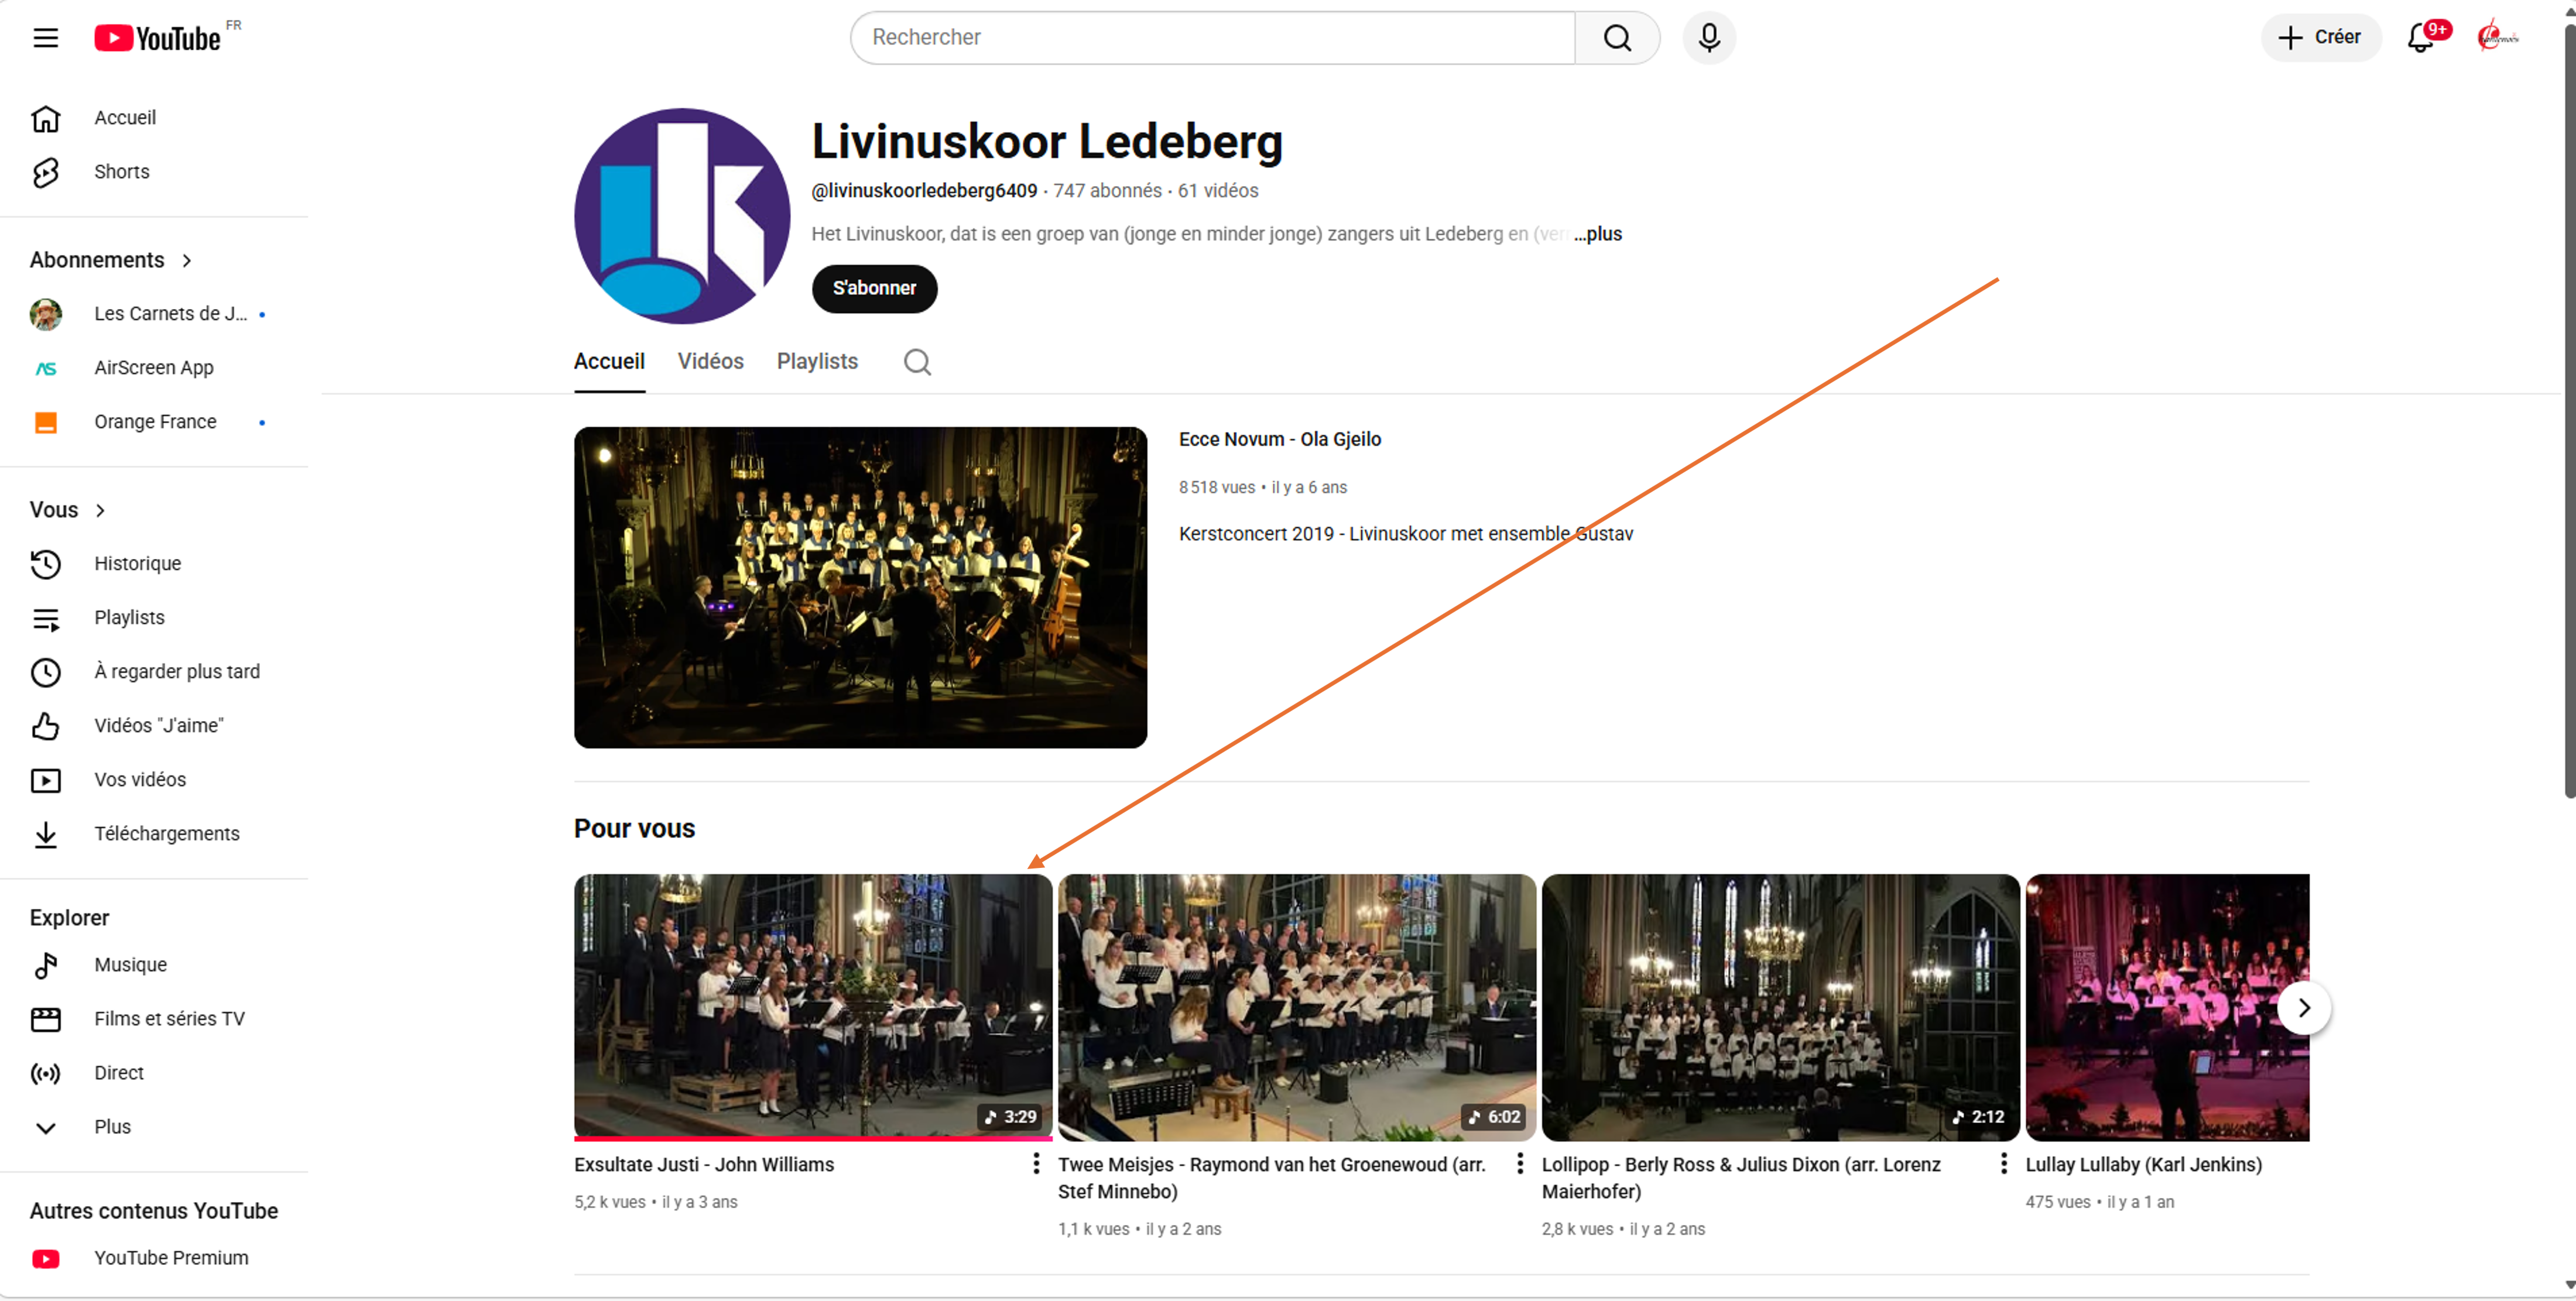Expand the Vous section chevron

(100, 511)
